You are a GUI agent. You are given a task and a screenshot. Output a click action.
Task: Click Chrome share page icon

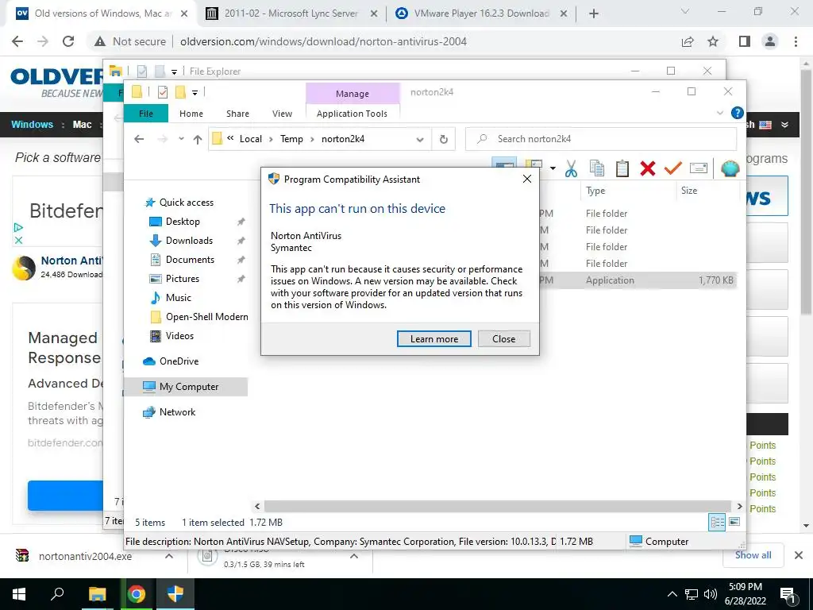pos(688,41)
